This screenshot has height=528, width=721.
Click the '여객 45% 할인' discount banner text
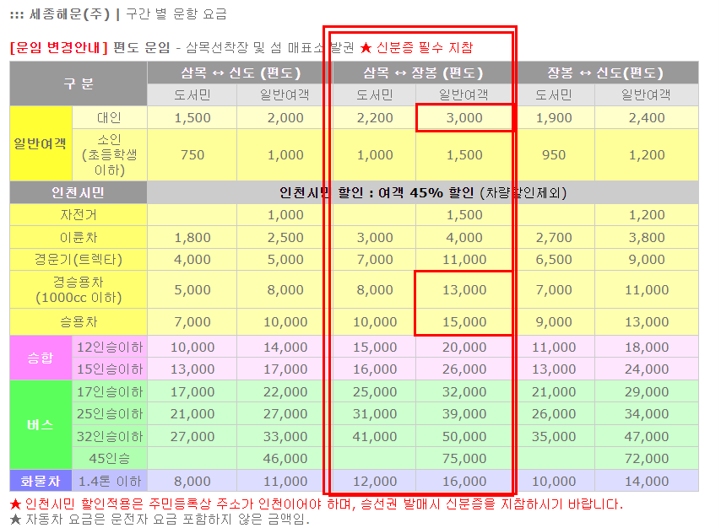pyautogui.click(x=426, y=192)
